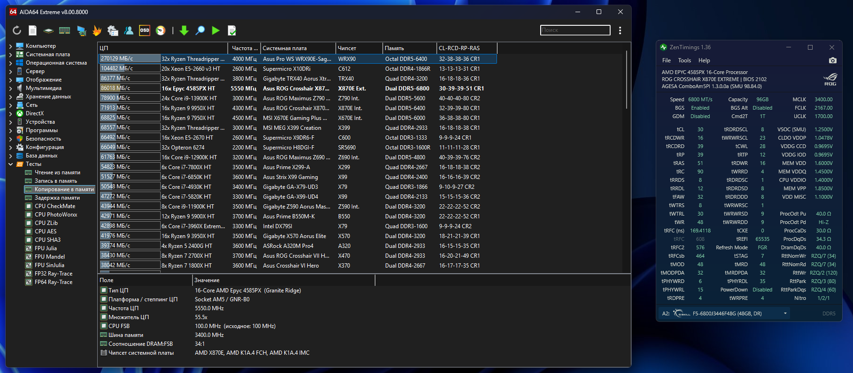
Task: Sort by the CL-RCD-RP-RAS column header
Action: click(467, 48)
